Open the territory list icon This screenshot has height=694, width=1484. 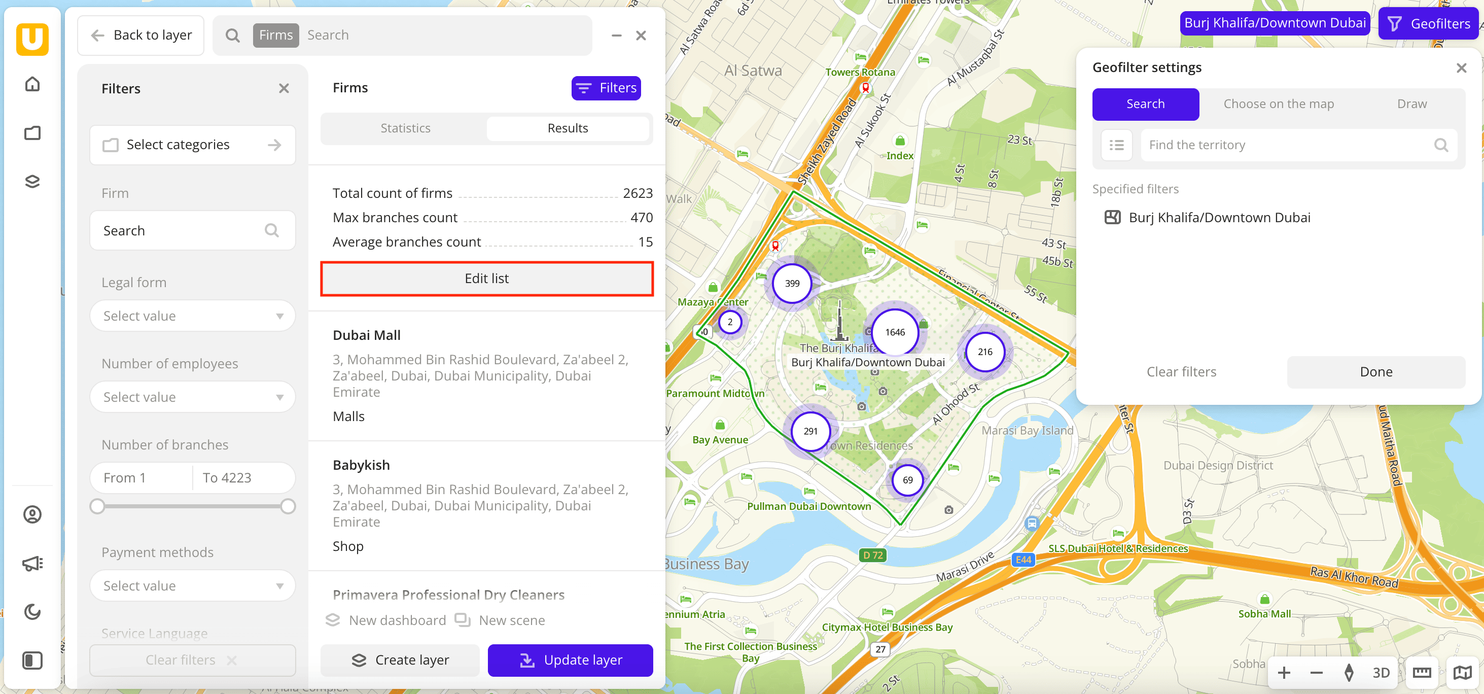[1116, 145]
